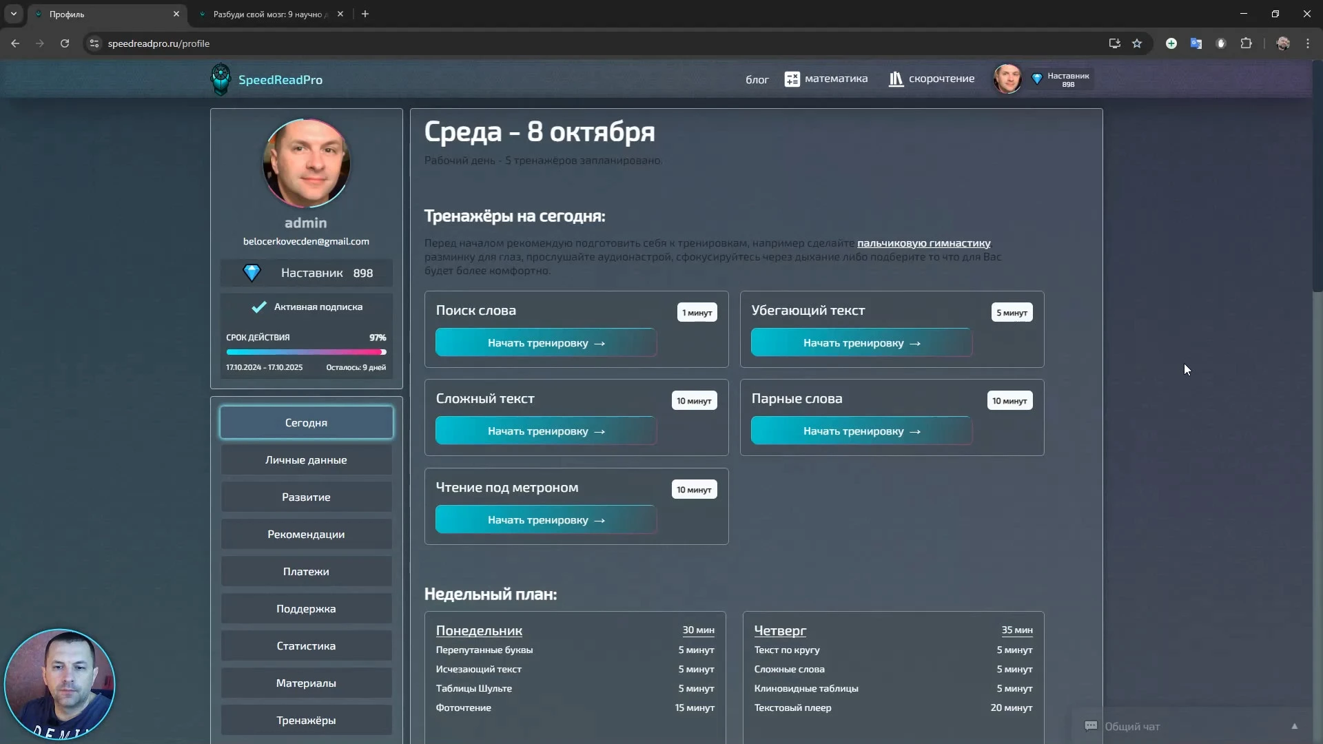Click the Активная подписка checkmark icon
1323x744 pixels.
(x=258, y=307)
